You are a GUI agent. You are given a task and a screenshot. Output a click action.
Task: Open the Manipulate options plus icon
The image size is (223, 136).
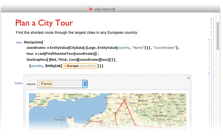(188, 78)
